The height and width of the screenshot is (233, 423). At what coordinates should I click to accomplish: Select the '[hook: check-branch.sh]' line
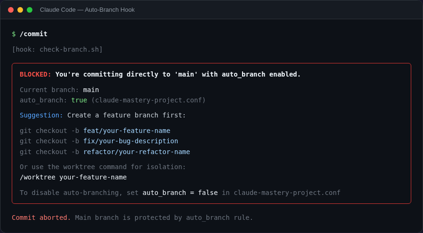click(57, 49)
